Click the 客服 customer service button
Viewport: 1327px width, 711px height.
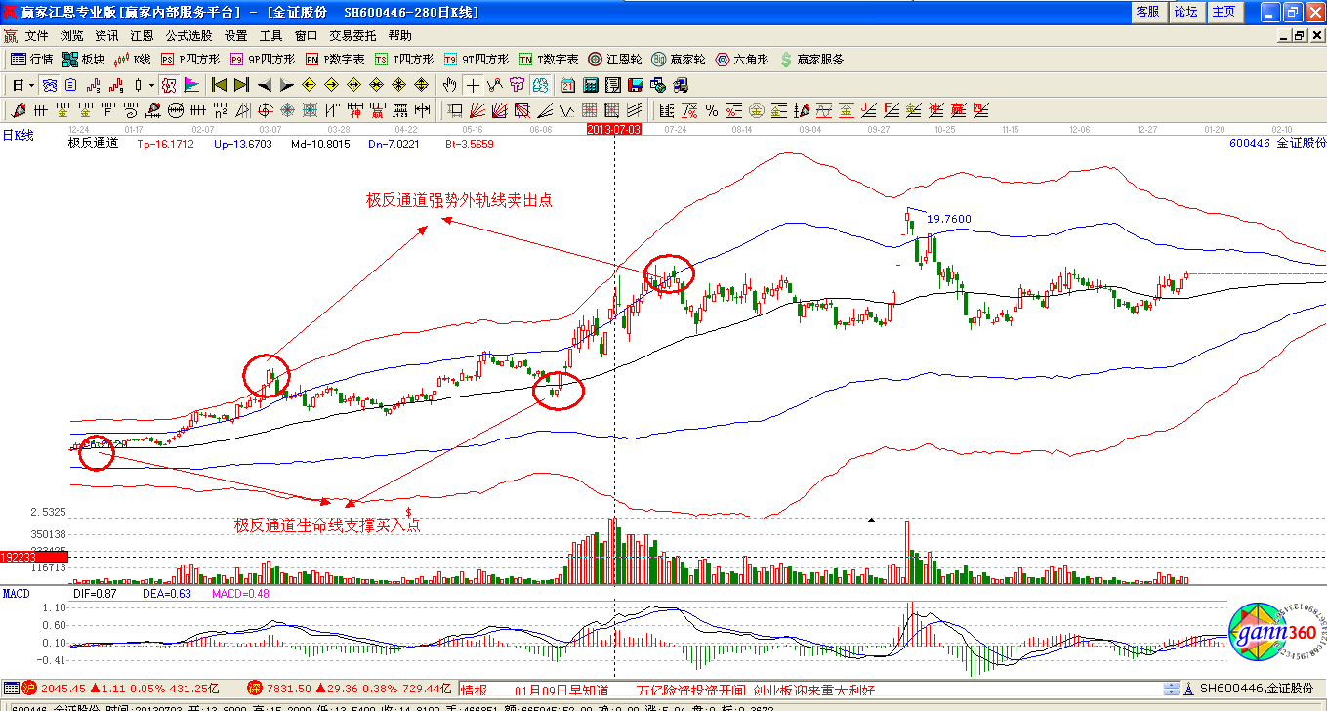1147,12
